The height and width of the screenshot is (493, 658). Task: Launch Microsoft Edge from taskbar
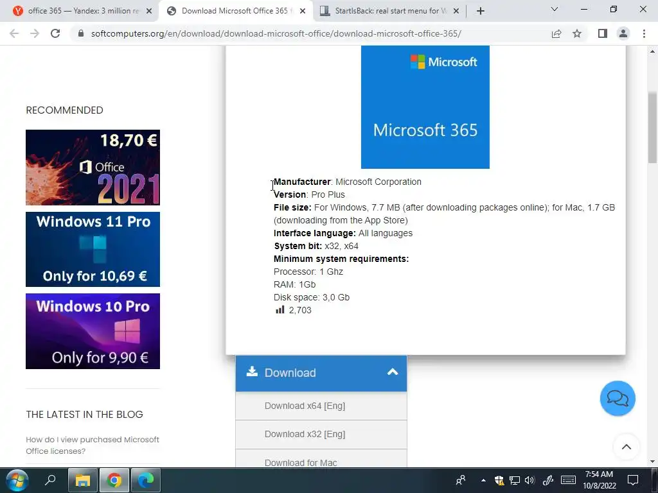pos(146,480)
